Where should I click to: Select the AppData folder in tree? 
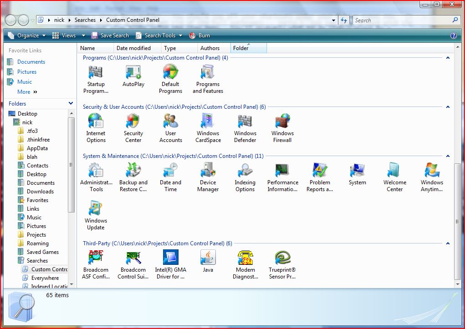pyautogui.click(x=37, y=148)
